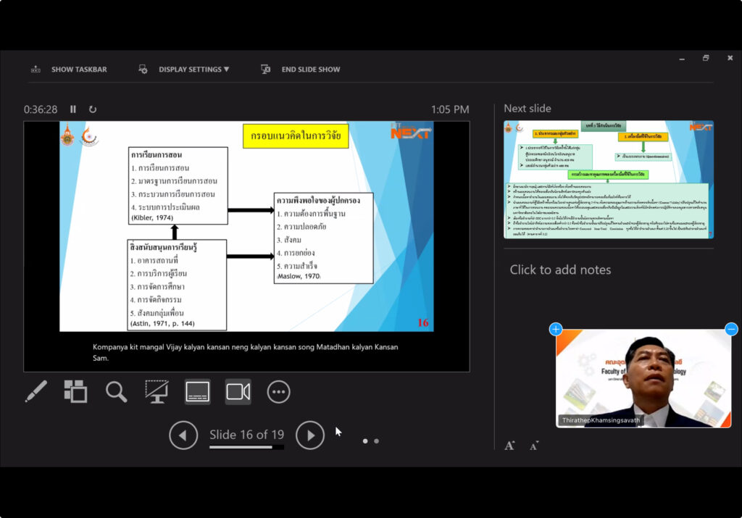742x518 pixels.
Task: Select the pen and laser pointer tool
Action: [36, 392]
